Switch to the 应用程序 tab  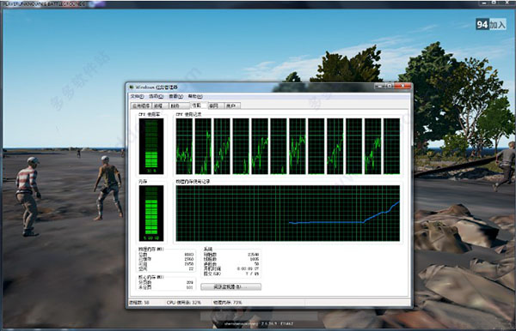[141, 105]
